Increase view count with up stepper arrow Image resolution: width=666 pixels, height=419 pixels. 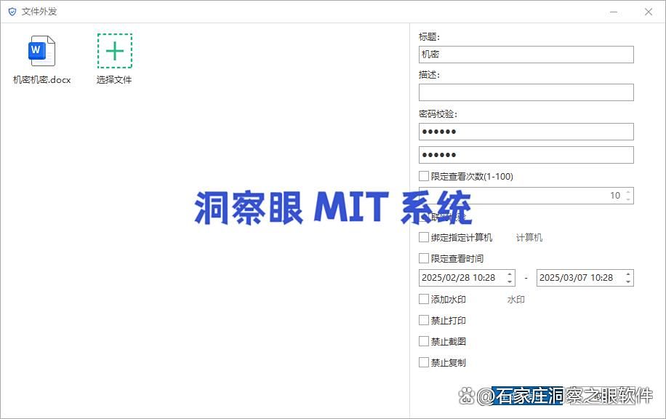pyautogui.click(x=628, y=192)
